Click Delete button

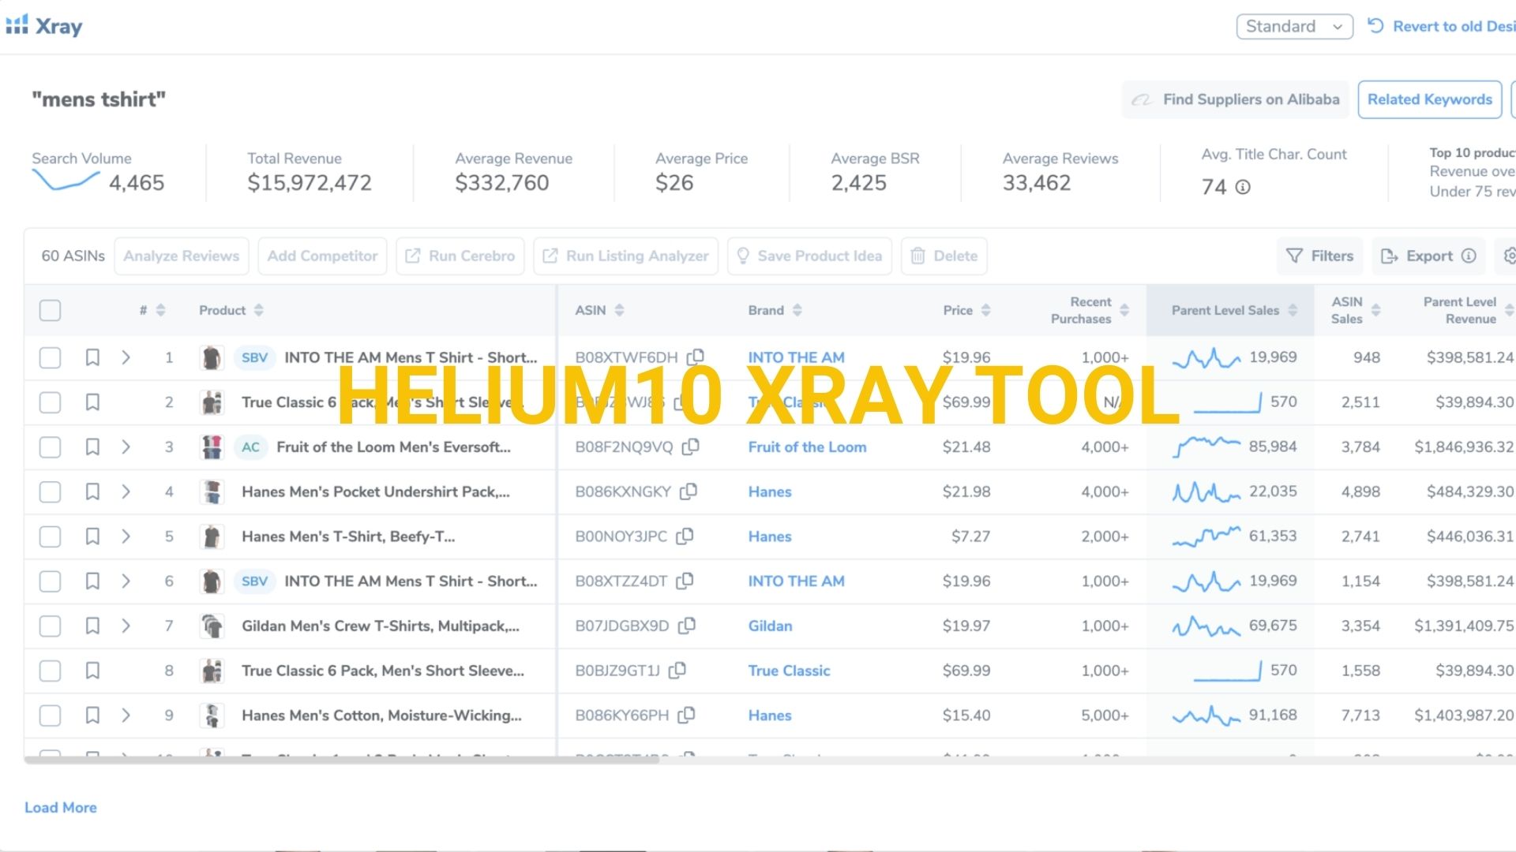click(944, 256)
